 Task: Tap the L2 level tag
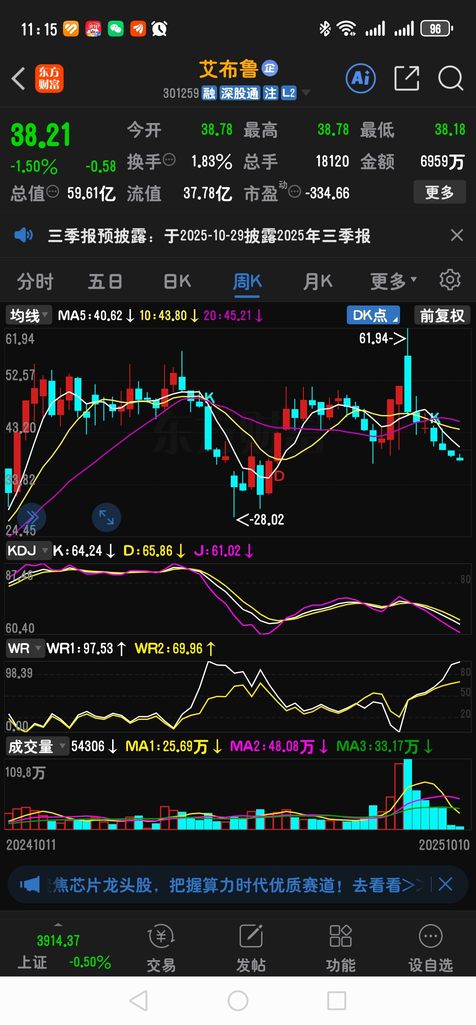pyautogui.click(x=289, y=93)
